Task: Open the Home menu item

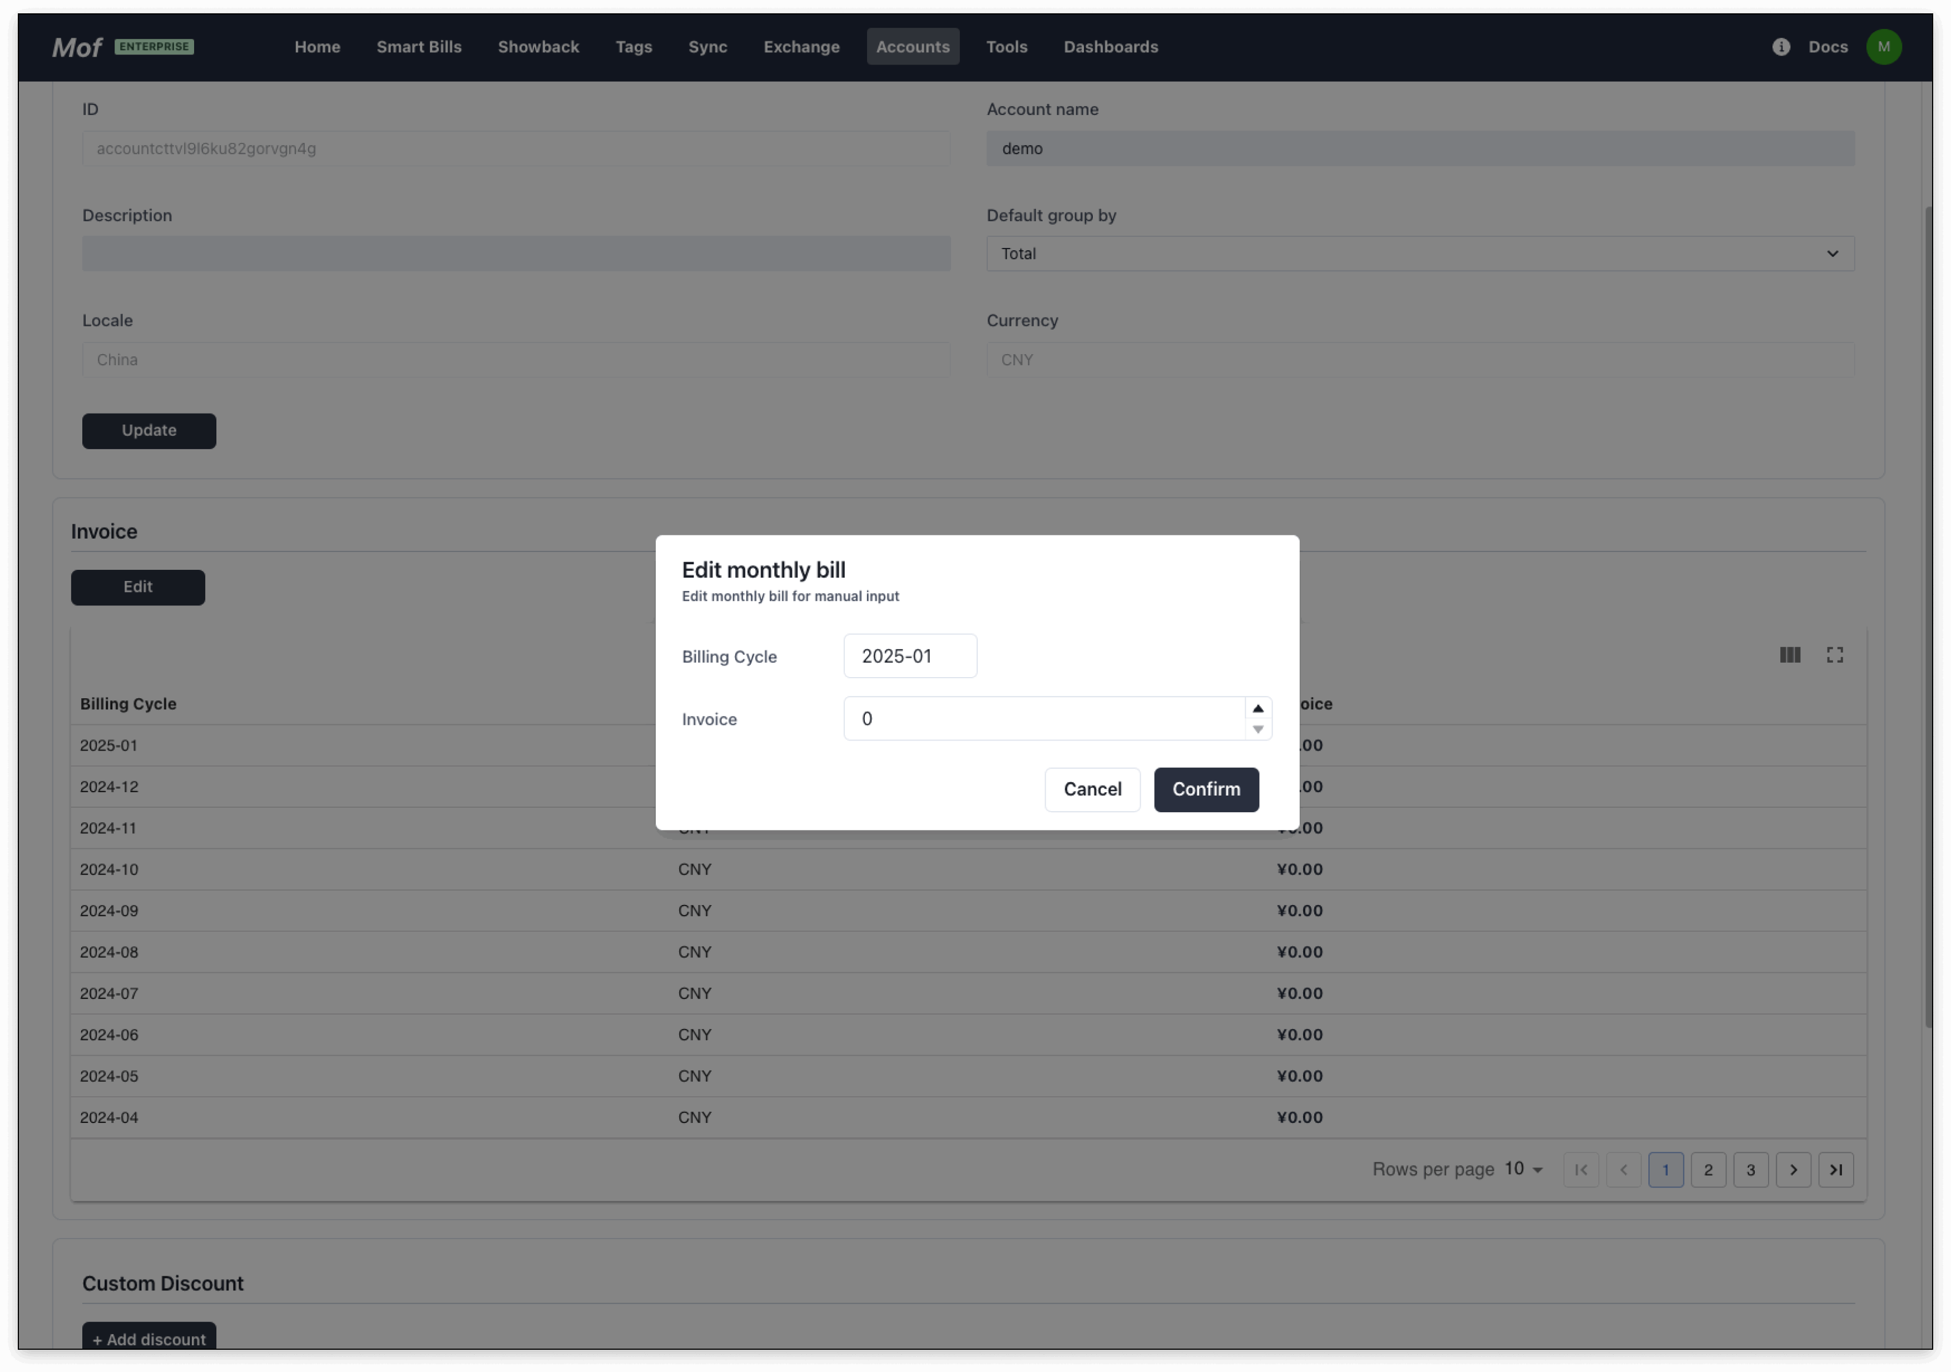Action: 317,47
